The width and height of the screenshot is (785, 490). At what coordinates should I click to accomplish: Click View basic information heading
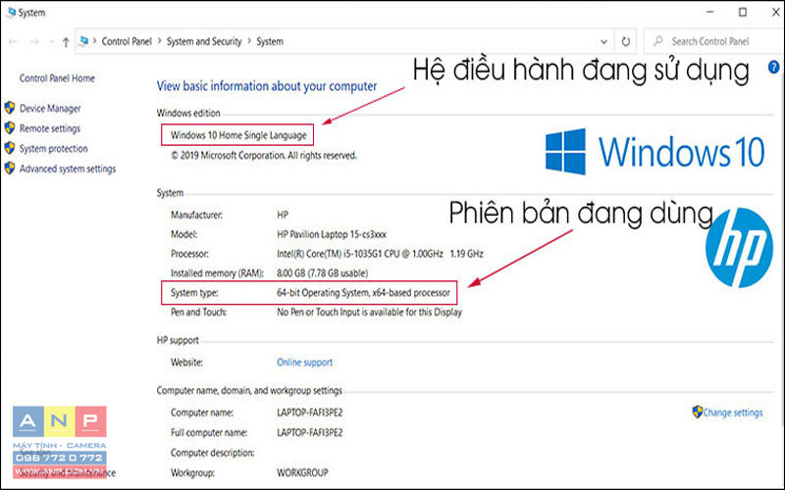pyautogui.click(x=267, y=86)
